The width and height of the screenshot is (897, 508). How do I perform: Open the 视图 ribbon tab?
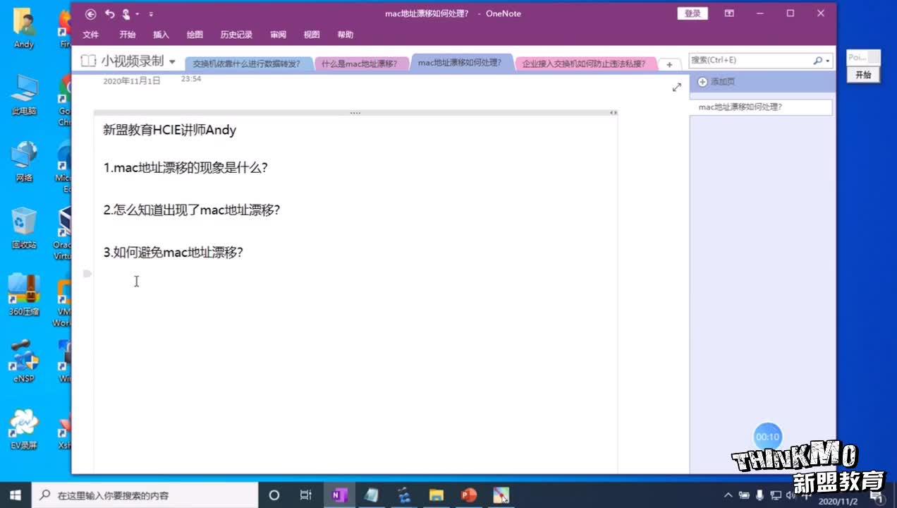[312, 35]
